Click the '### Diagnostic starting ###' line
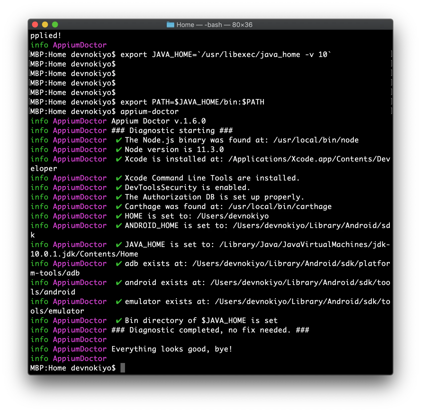This screenshot has height=412, width=421. pos(172,130)
